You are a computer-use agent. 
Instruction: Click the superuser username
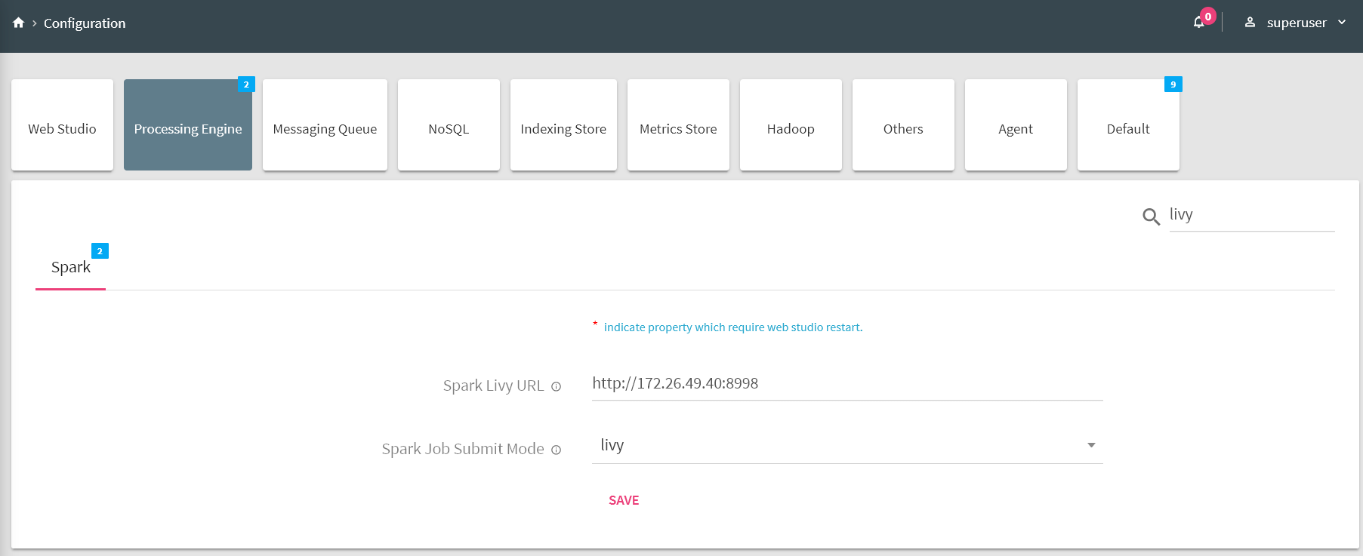tap(1297, 23)
